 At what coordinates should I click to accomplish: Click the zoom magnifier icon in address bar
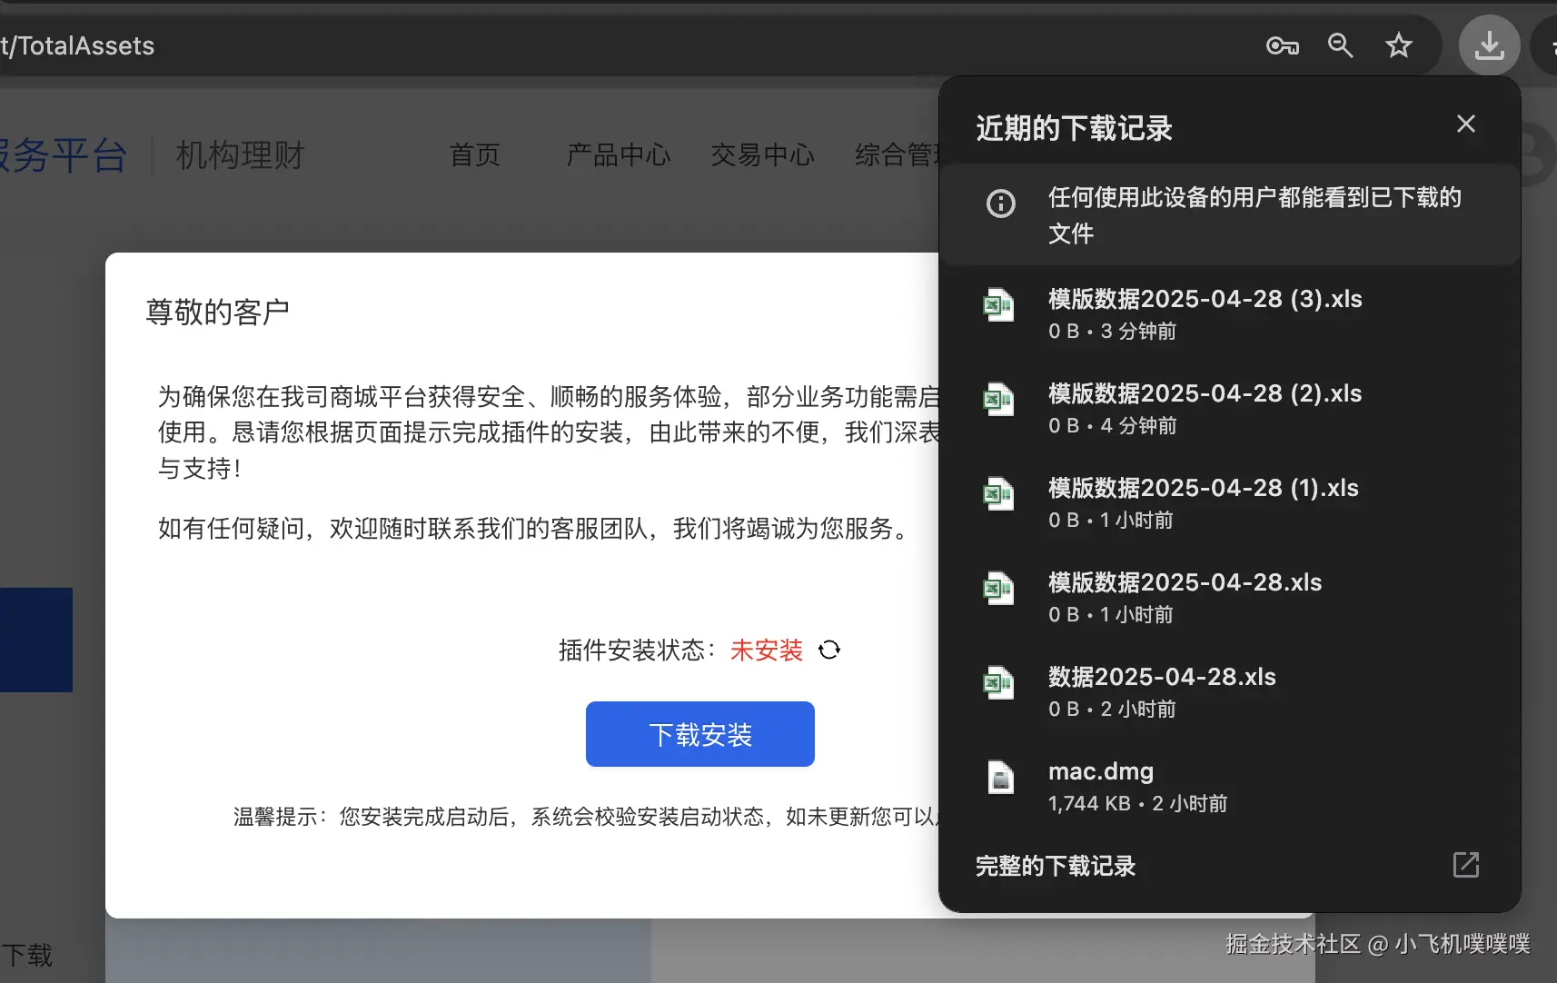1340,45
